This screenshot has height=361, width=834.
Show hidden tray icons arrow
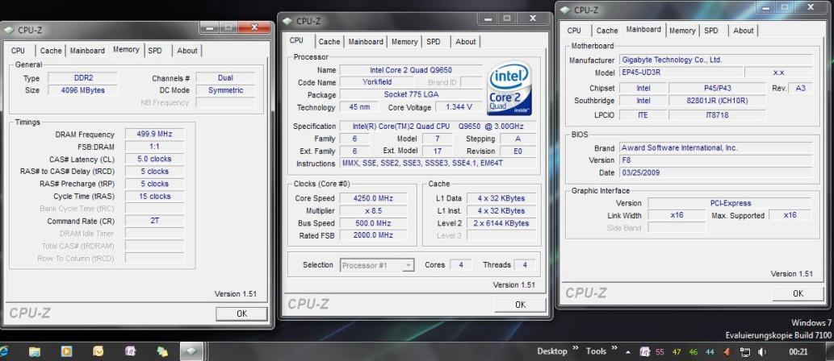628,352
